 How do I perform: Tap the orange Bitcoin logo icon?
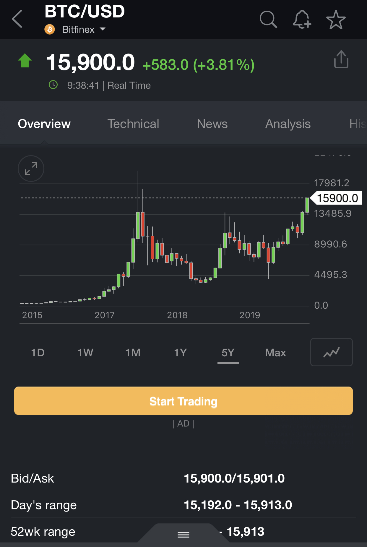50,29
